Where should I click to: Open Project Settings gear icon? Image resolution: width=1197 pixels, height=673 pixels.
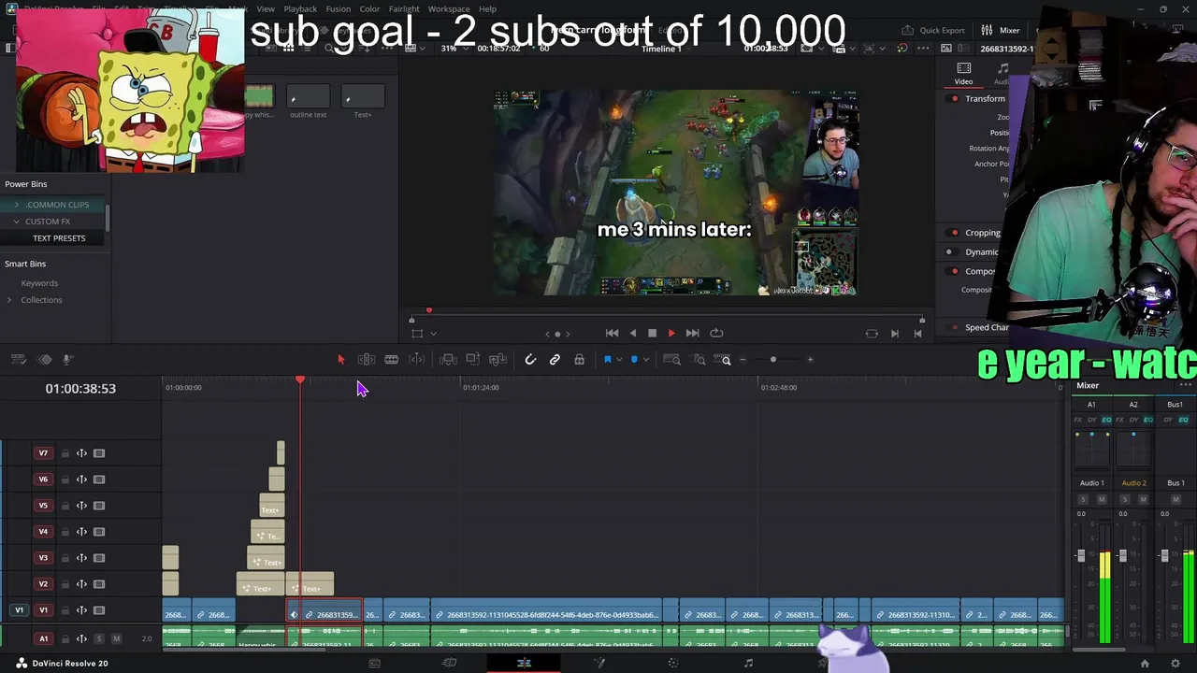click(1175, 664)
